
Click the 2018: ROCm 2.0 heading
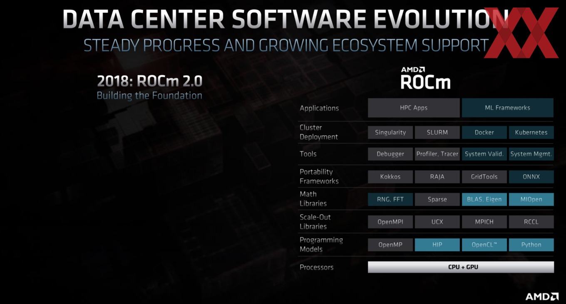(x=150, y=81)
